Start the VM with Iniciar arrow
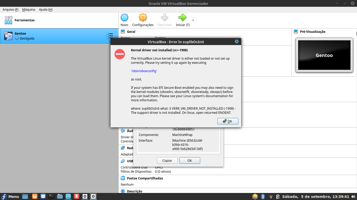Image resolution: width=357 pixels, height=200 pixels. pyautogui.click(x=182, y=18)
